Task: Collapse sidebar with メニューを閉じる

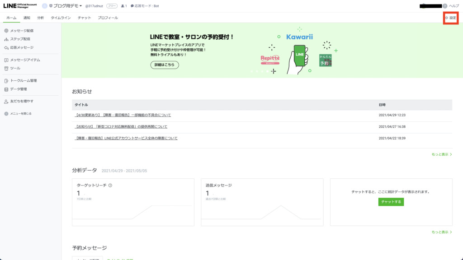Action: point(20,114)
